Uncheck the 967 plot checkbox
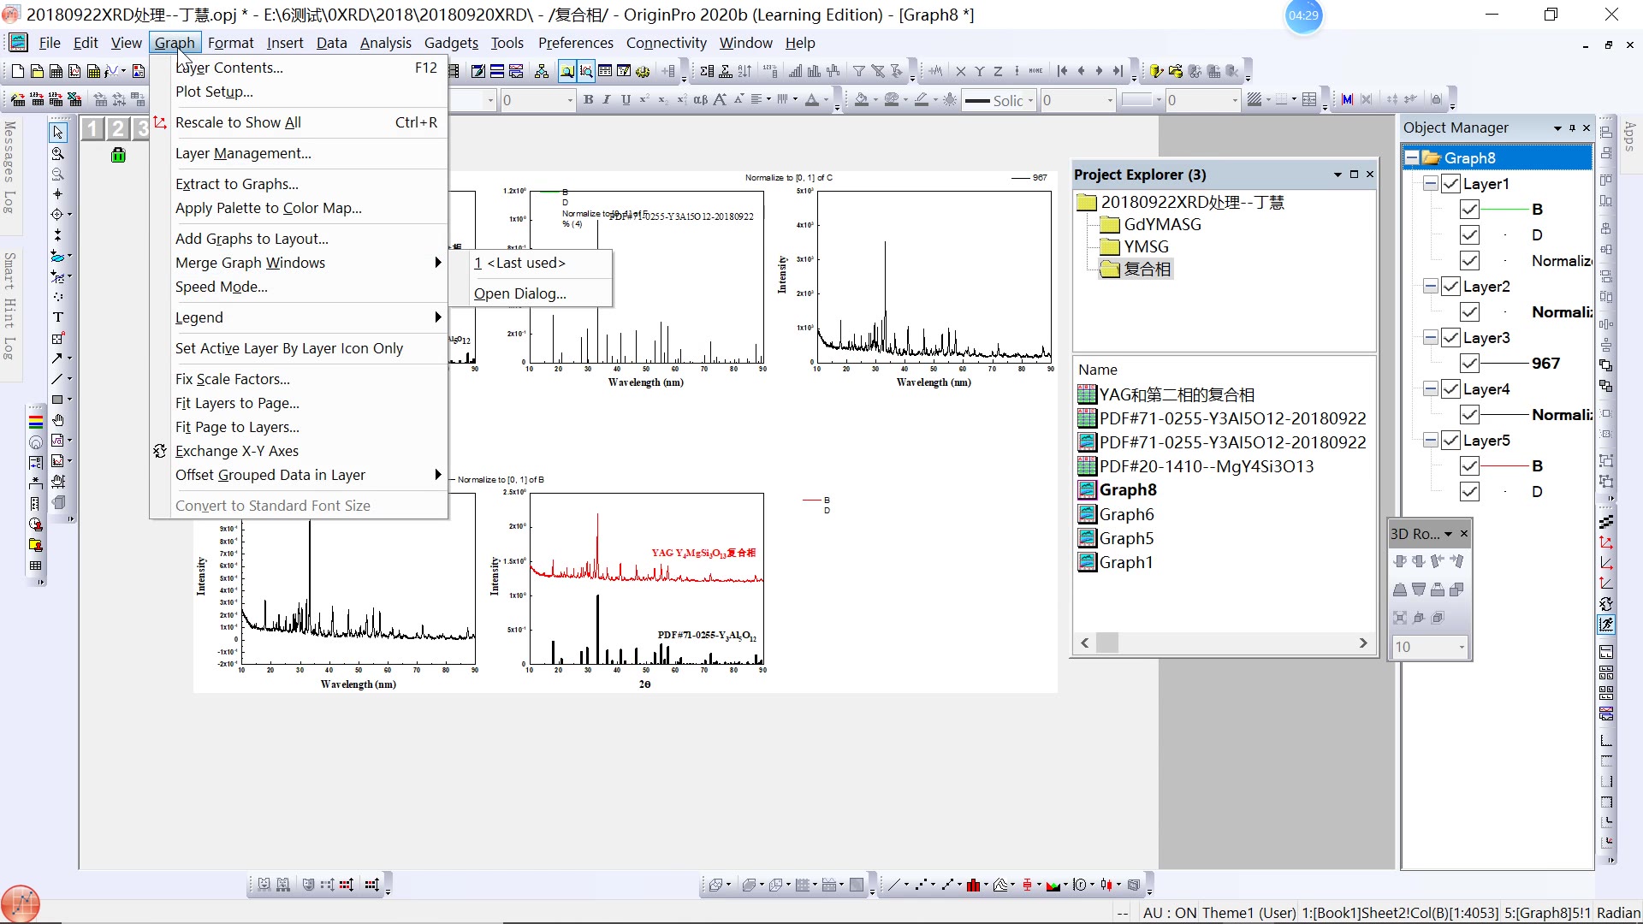 tap(1469, 364)
